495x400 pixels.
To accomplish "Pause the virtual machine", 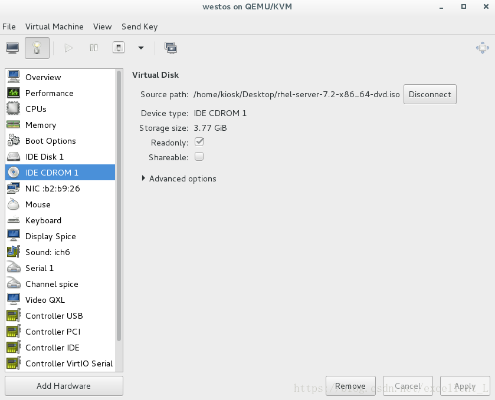I will pyautogui.click(x=94, y=48).
